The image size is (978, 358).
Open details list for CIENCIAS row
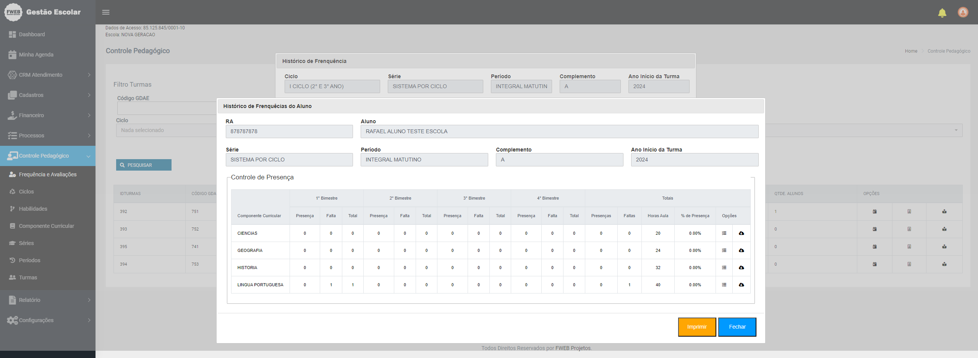(724, 233)
